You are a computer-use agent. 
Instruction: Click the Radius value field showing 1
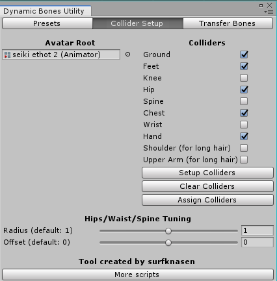[257, 230]
